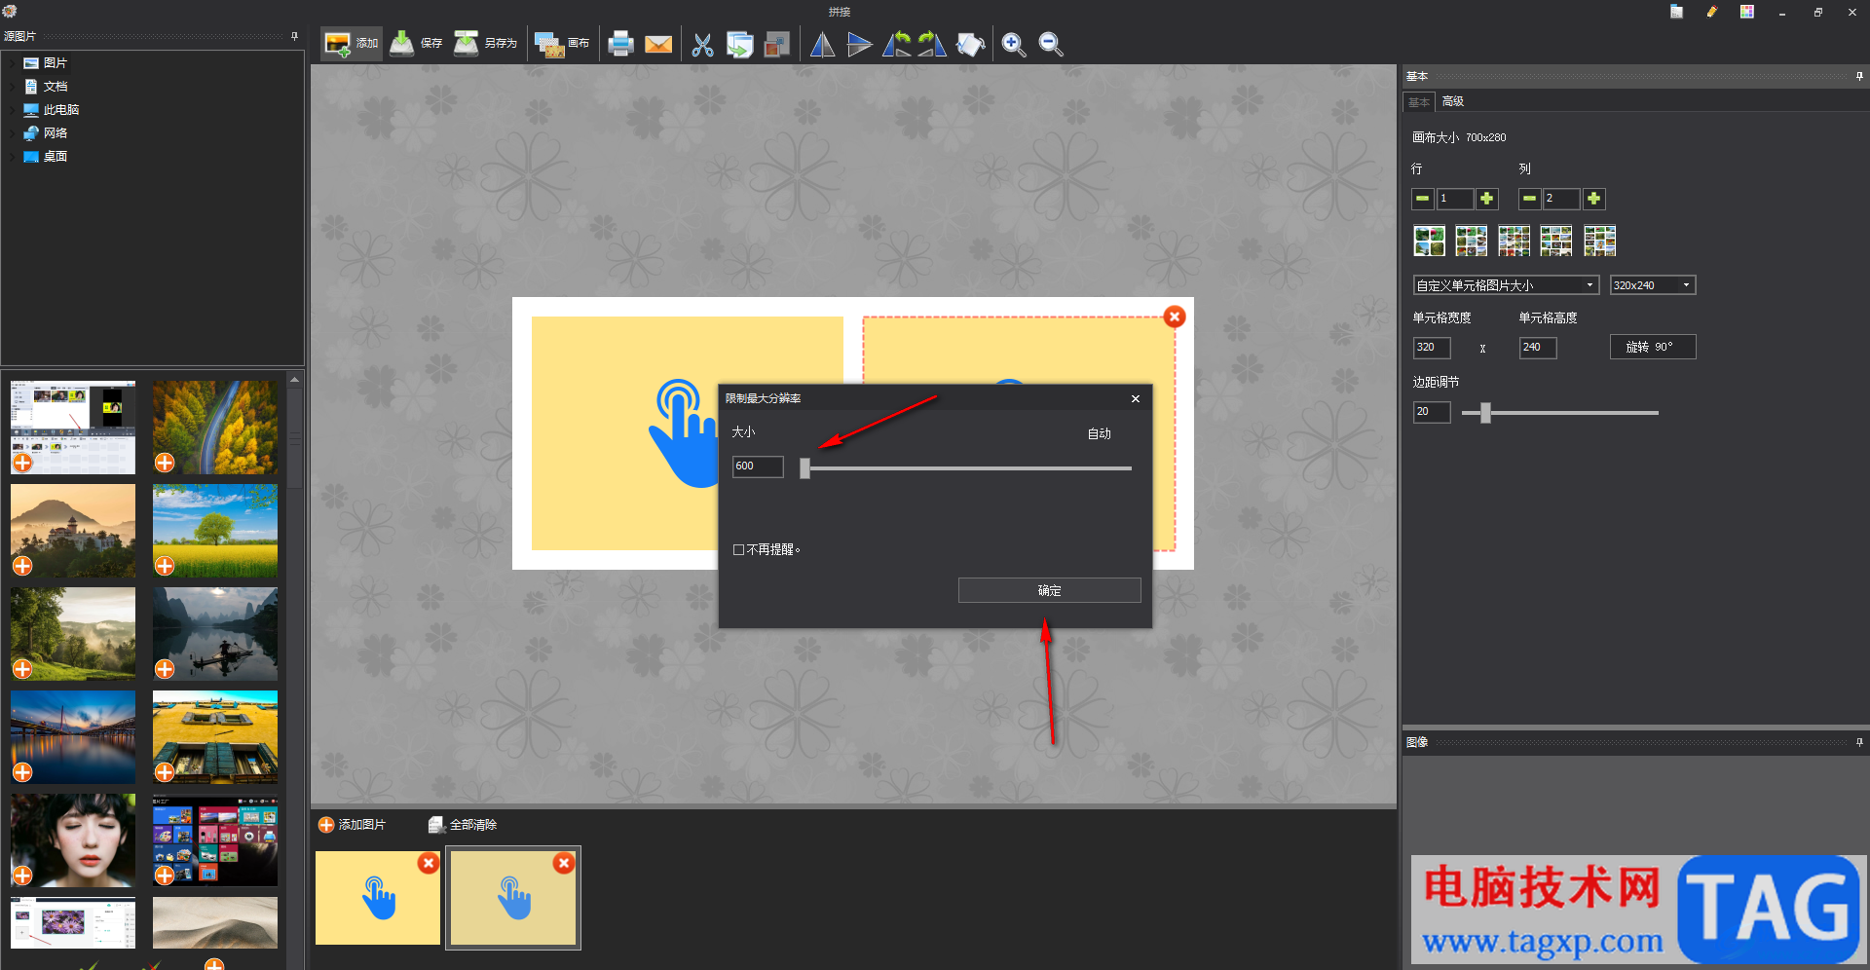This screenshot has width=1870, height=970.
Task: Click the printer icon in the toolbar
Action: click(620, 44)
